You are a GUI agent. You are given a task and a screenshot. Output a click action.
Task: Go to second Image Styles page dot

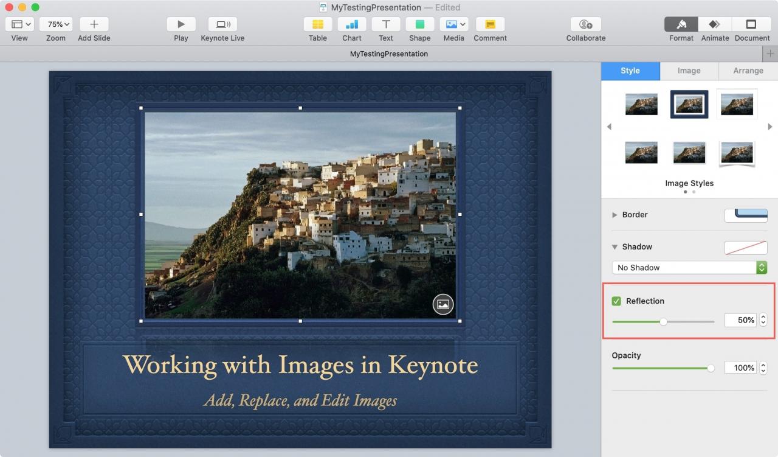(x=694, y=192)
